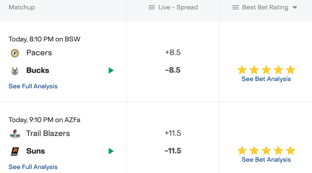Select the Bucks -8.5 spread

point(173,70)
